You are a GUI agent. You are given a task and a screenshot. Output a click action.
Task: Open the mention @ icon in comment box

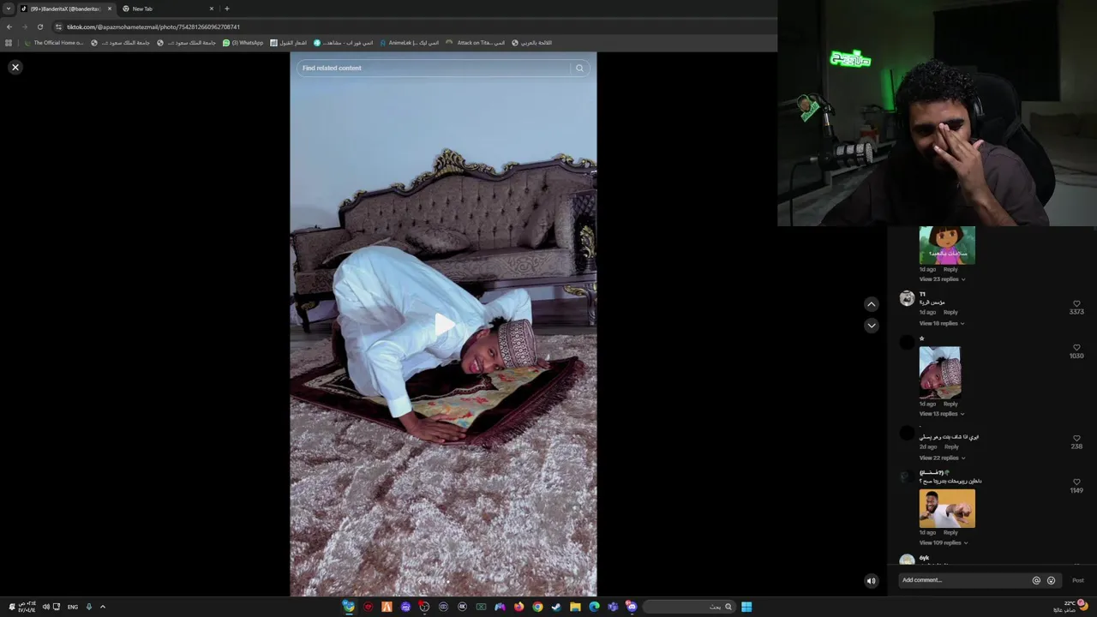tap(1036, 580)
